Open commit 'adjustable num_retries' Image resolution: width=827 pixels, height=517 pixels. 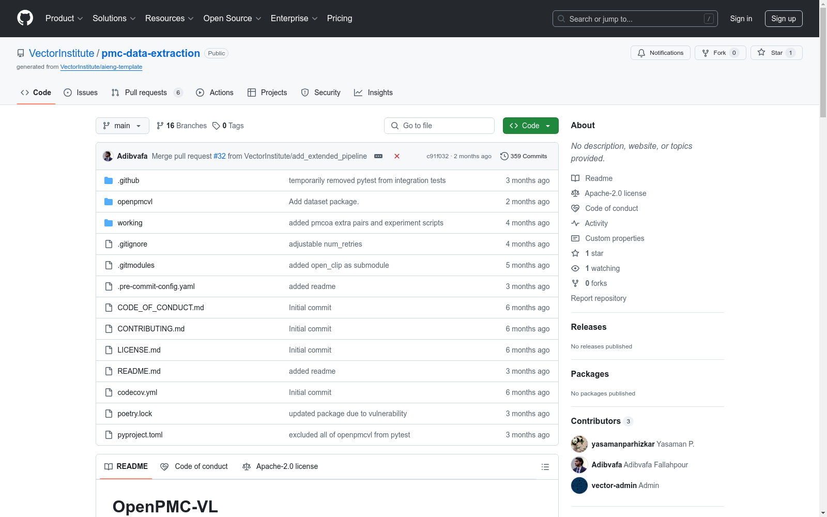[x=326, y=244]
